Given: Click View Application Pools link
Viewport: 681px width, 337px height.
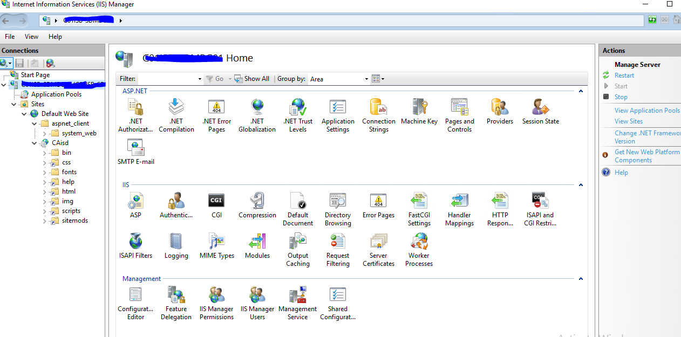Looking at the screenshot, I should click(x=647, y=111).
